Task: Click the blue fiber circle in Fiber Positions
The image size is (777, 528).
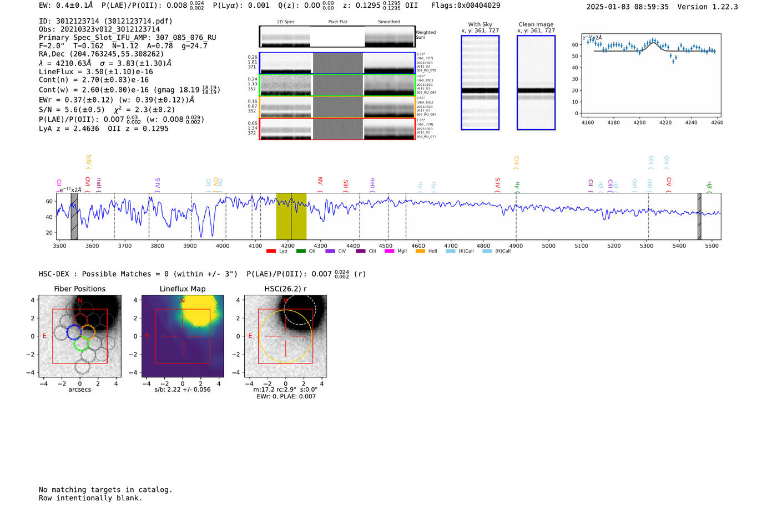Action: tap(74, 332)
